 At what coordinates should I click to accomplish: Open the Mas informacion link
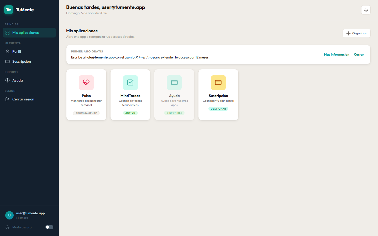337,55
